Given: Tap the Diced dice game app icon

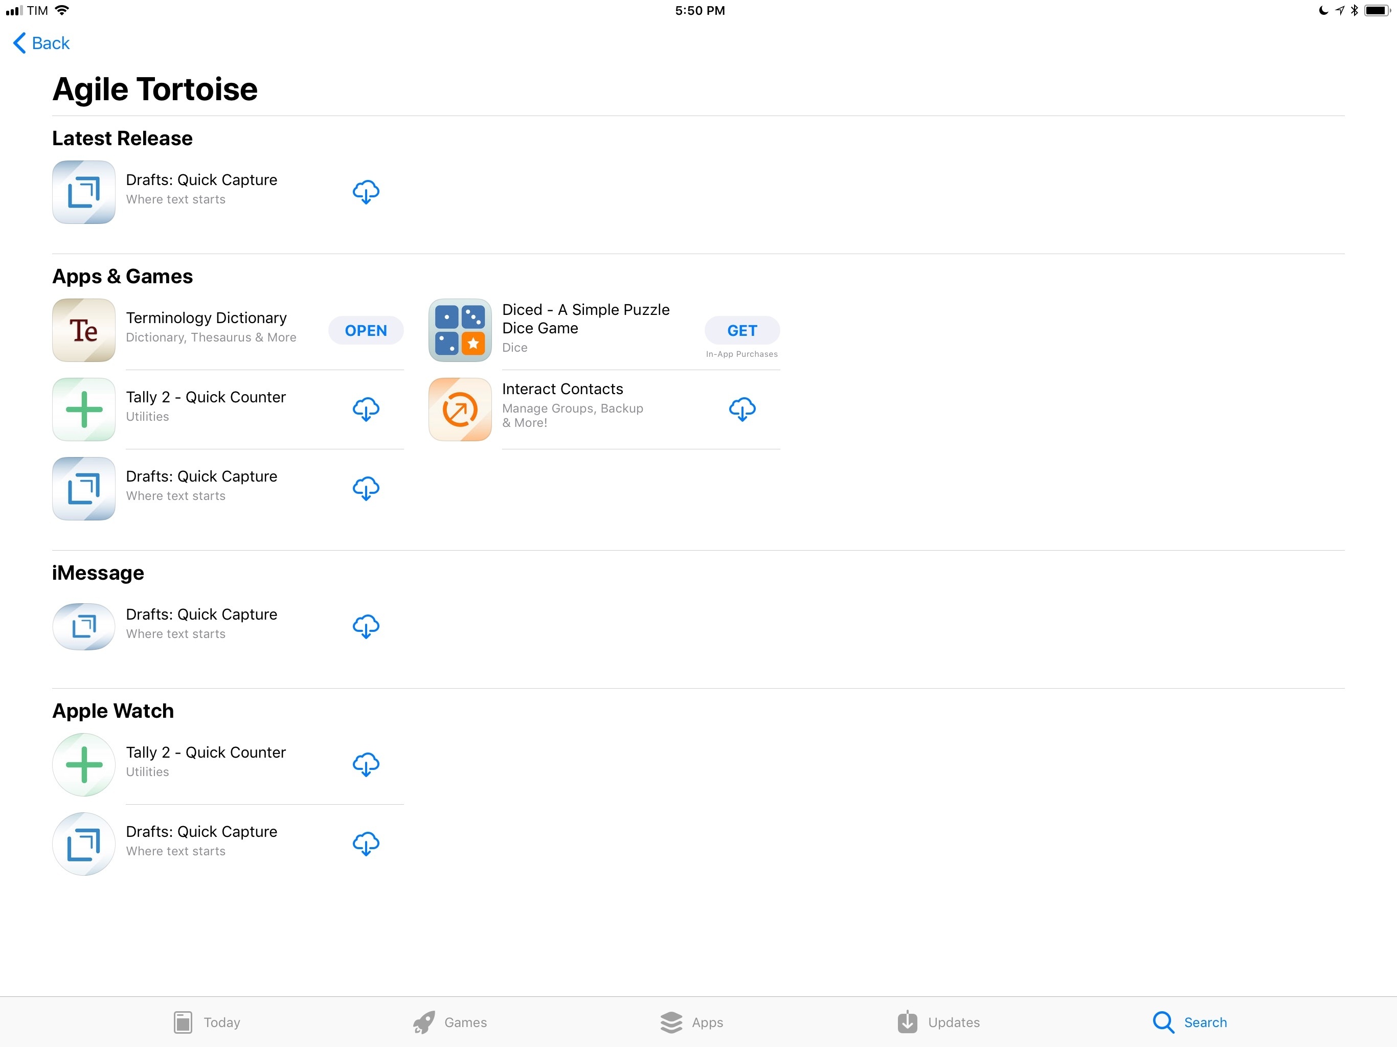Looking at the screenshot, I should [460, 330].
